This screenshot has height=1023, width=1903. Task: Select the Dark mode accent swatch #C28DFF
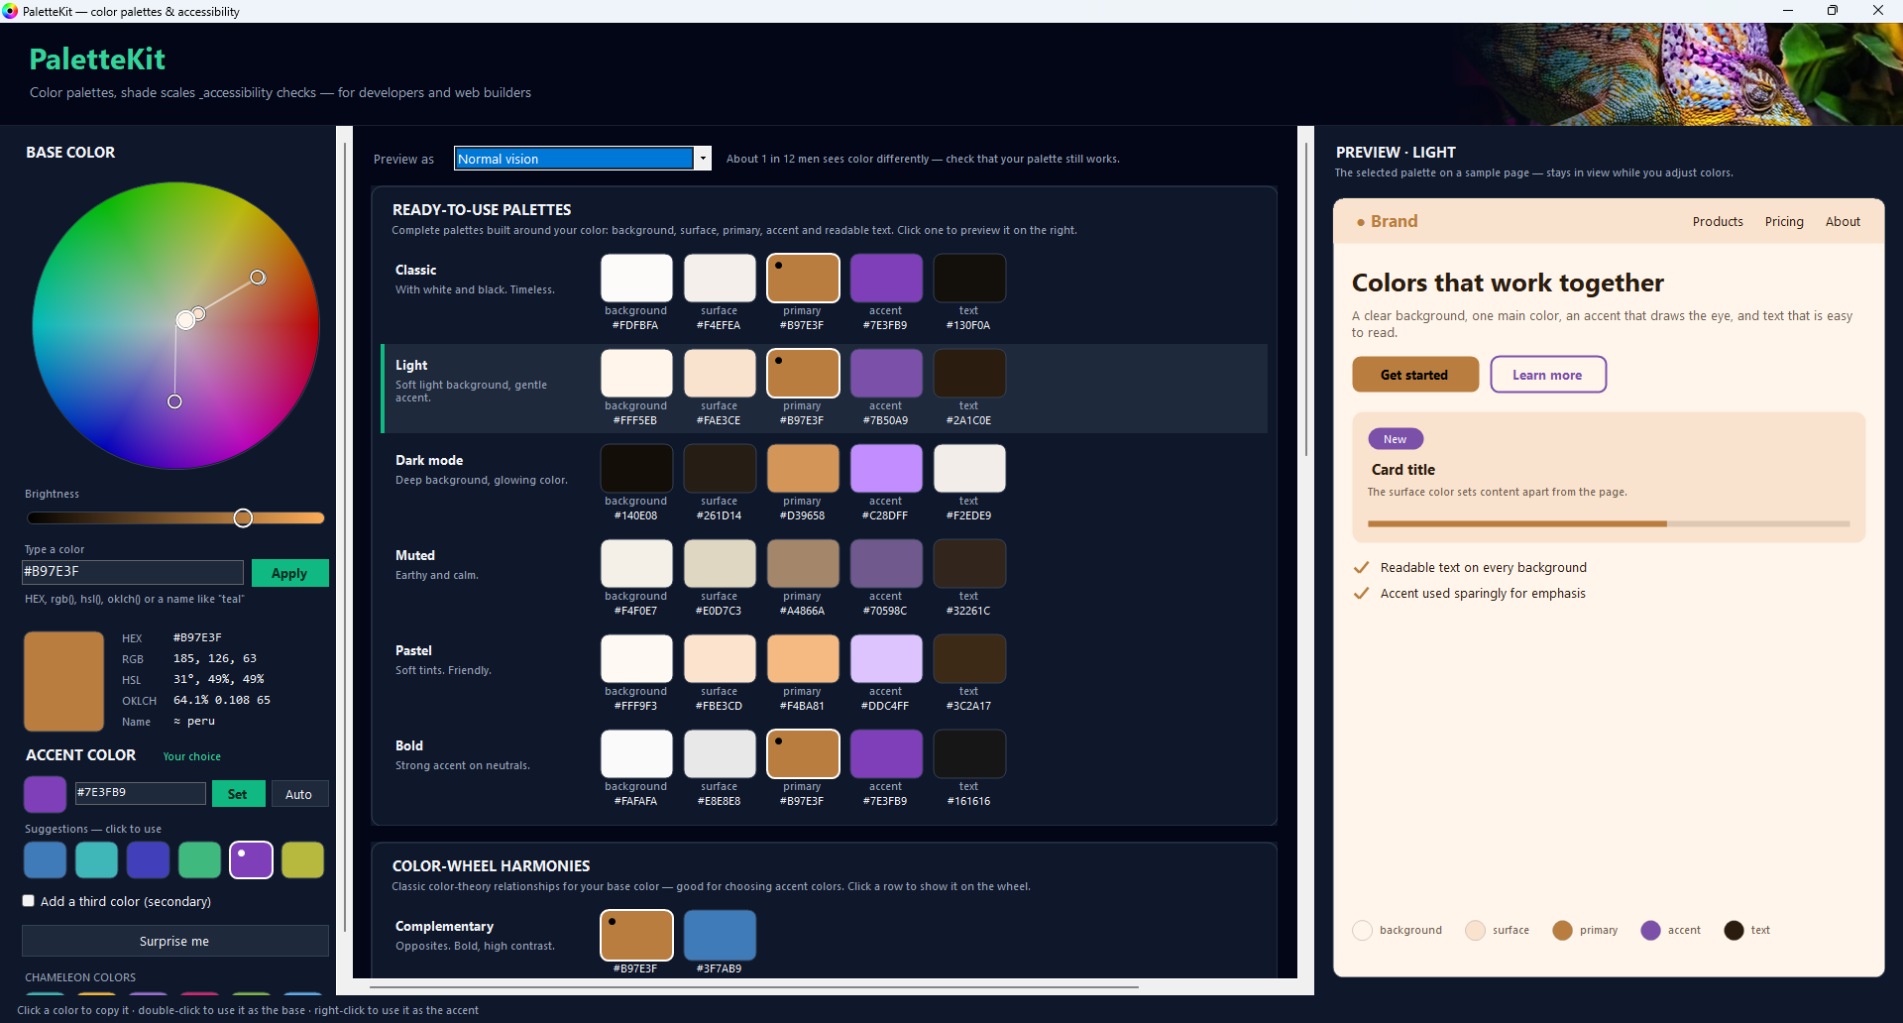(x=886, y=468)
